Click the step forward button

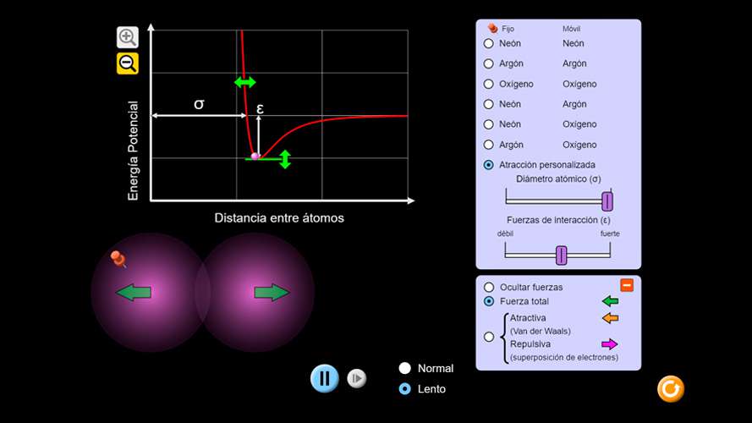pyautogui.click(x=357, y=378)
